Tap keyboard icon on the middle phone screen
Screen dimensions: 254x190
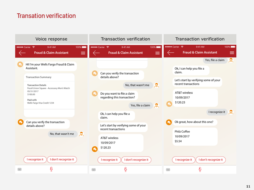93,169
